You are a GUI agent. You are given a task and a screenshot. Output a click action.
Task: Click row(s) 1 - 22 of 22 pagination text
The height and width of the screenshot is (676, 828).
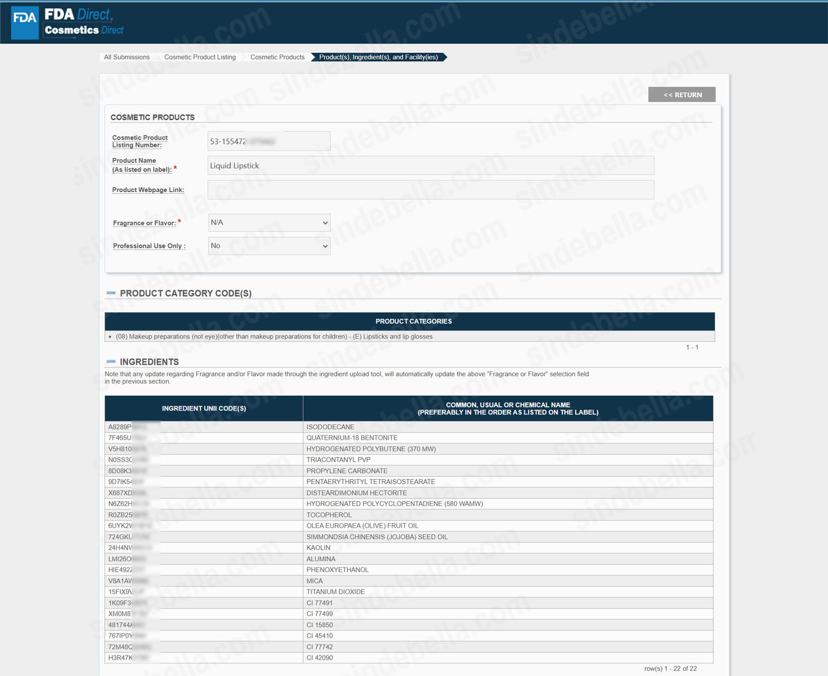click(x=670, y=668)
